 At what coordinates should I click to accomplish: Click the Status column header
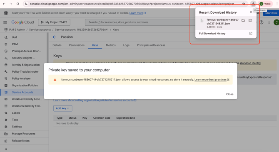click(x=72, y=118)
